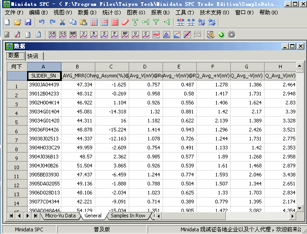Clear with the red eraser icon

125,22
